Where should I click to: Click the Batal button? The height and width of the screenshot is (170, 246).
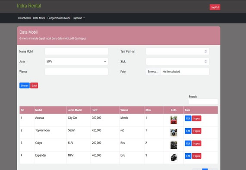(x=34, y=85)
